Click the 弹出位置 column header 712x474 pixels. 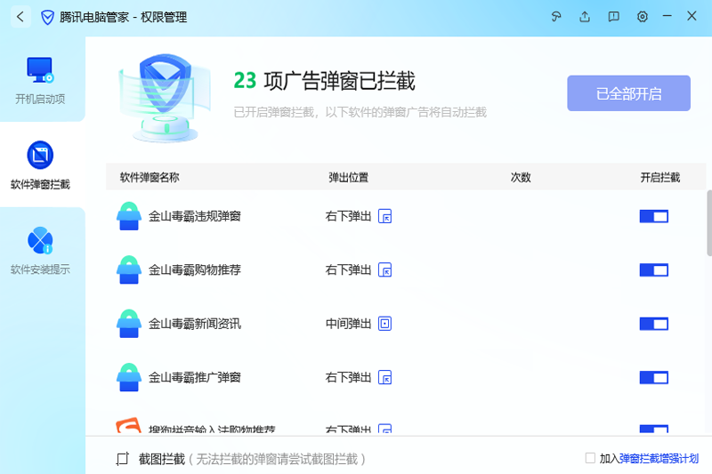(x=348, y=177)
